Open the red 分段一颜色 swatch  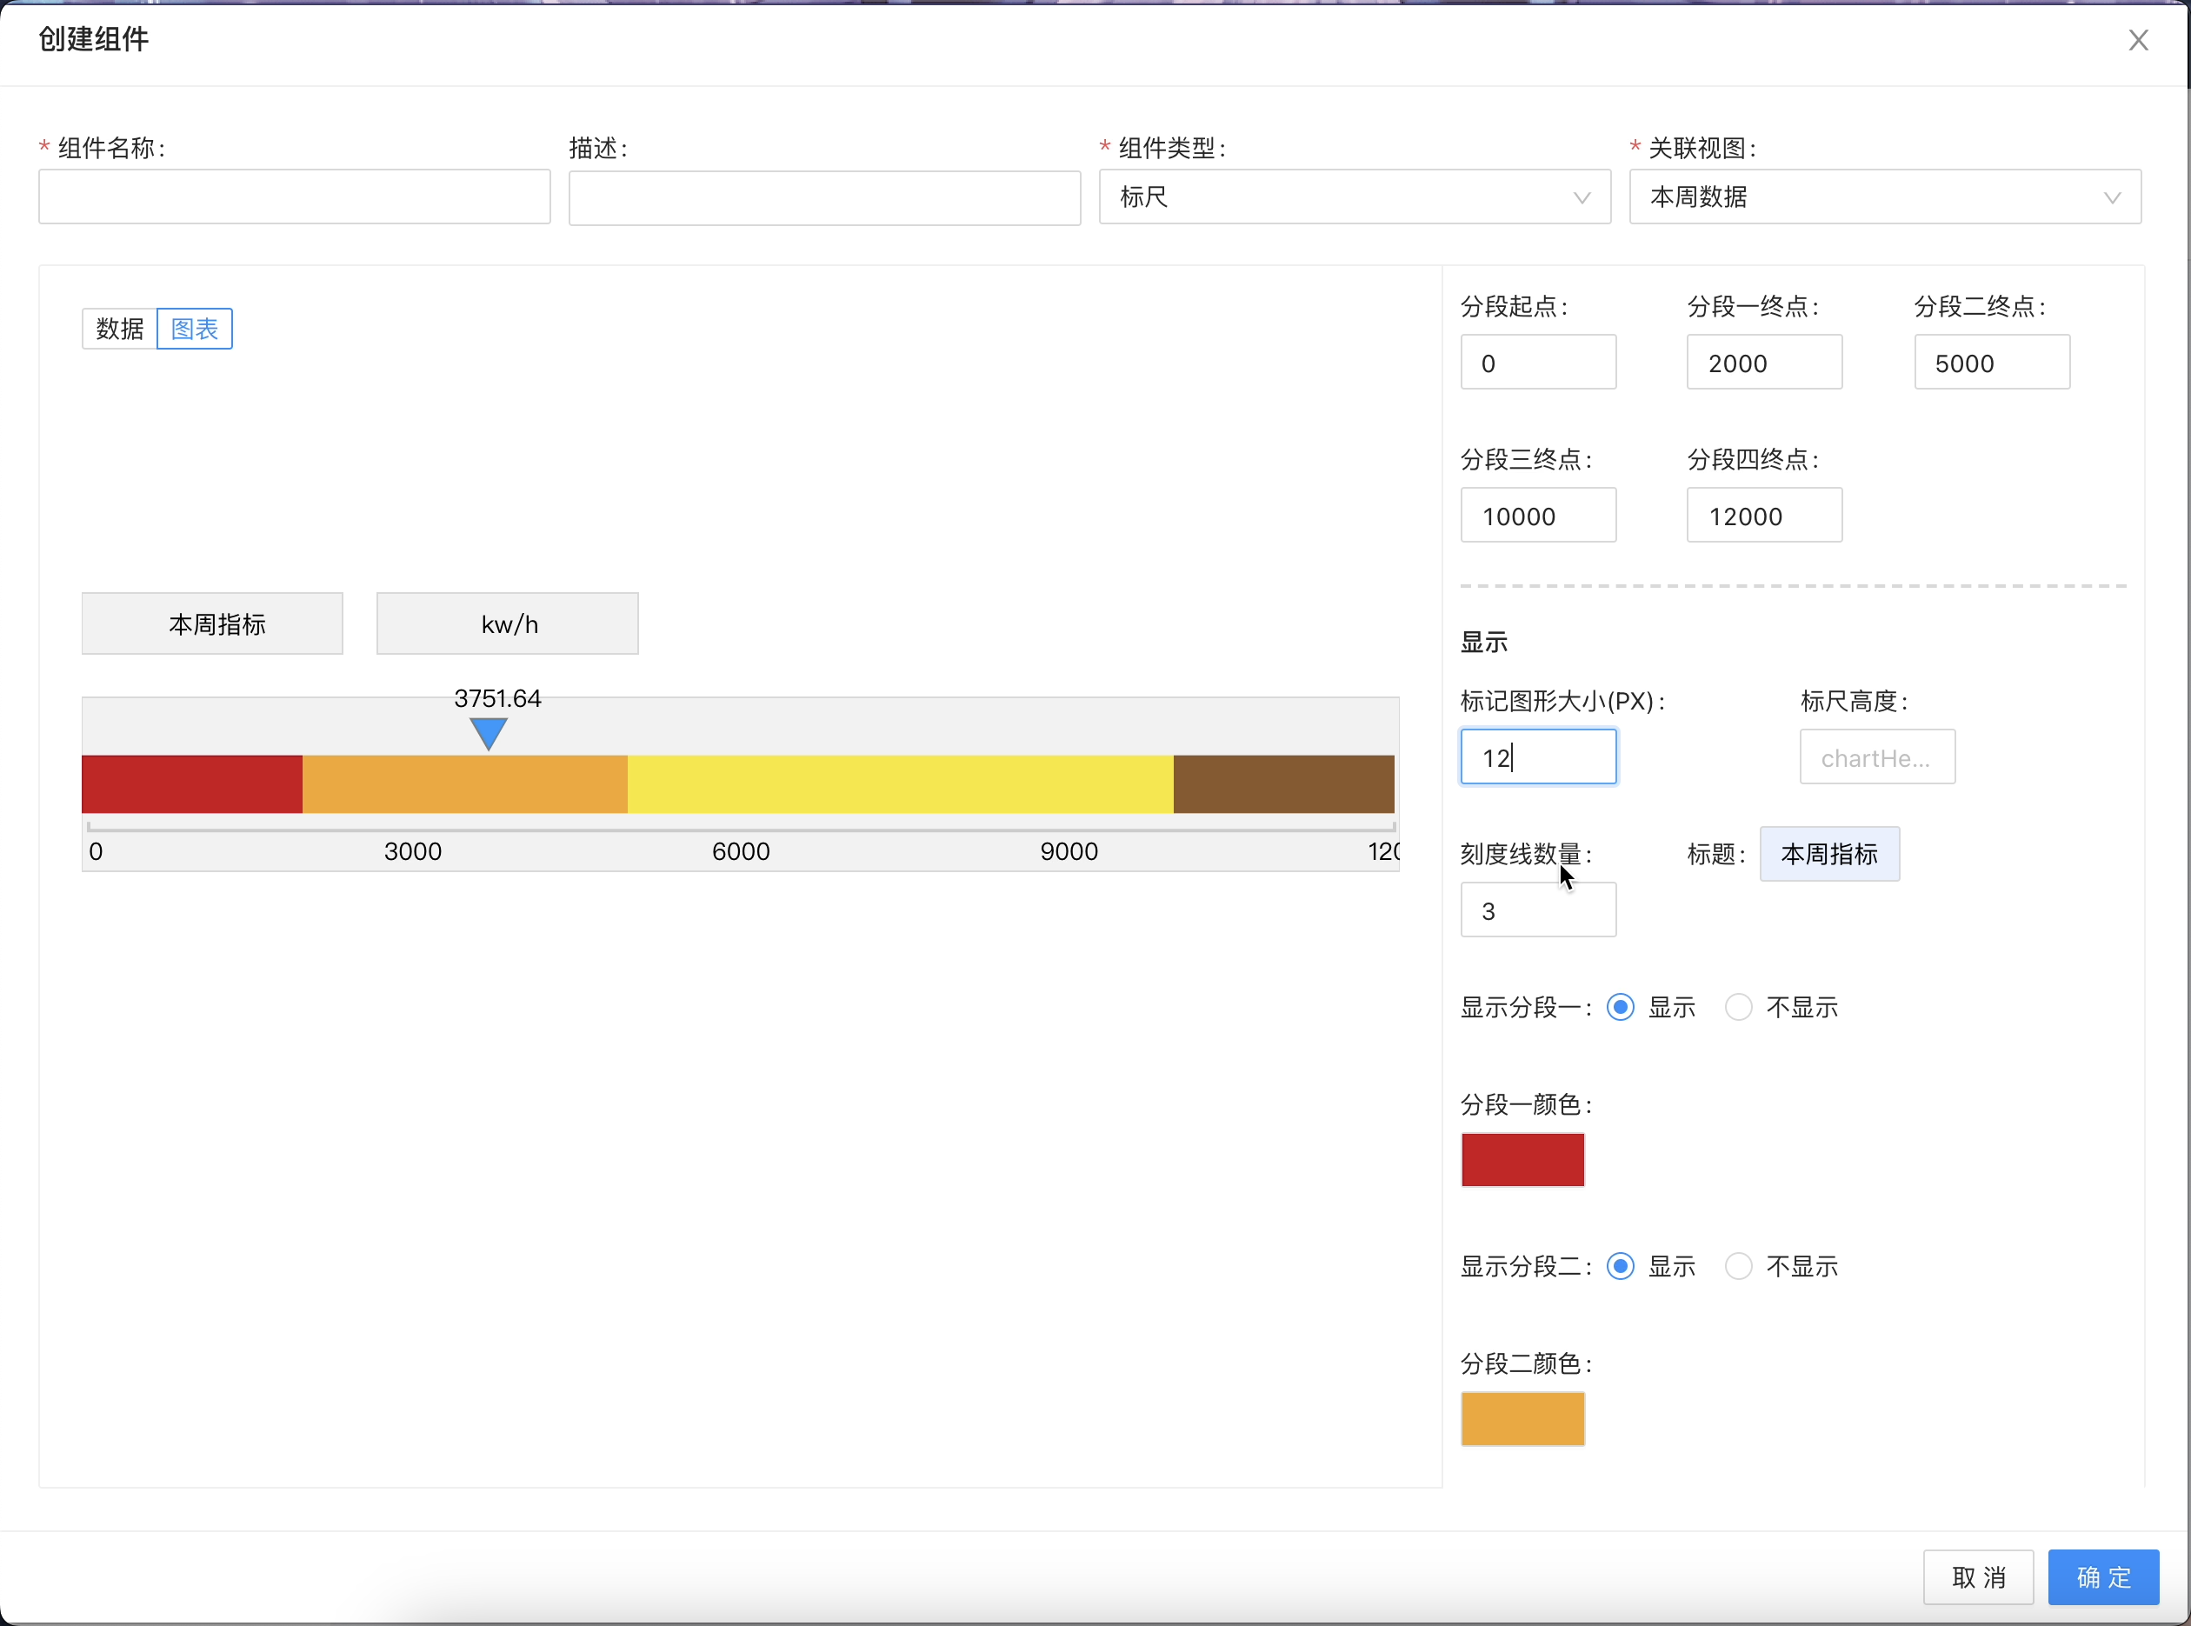click(1522, 1161)
